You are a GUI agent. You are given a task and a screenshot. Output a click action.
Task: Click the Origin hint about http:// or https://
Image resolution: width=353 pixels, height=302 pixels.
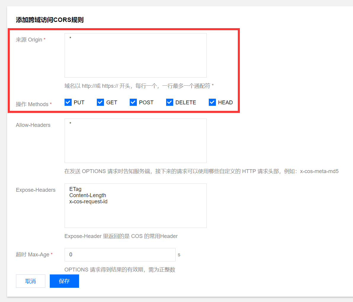point(139,86)
